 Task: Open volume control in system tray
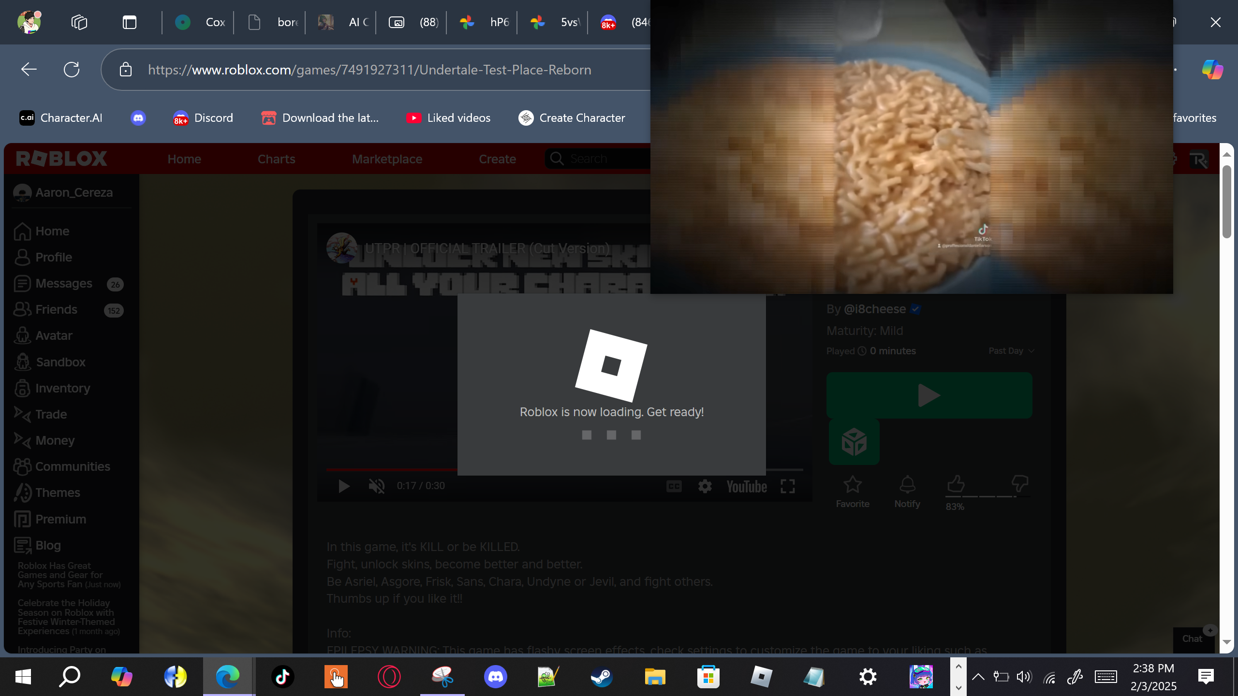click(1024, 677)
